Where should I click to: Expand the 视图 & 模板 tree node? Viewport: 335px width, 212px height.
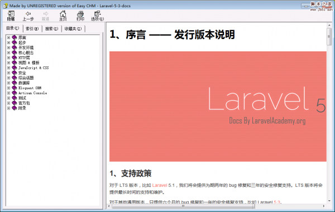[x=8, y=63]
